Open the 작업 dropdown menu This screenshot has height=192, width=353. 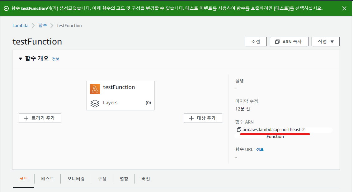click(325, 42)
